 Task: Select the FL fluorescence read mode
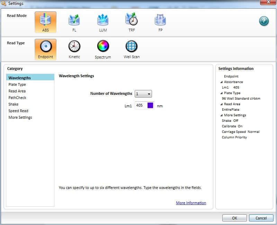coord(74,22)
